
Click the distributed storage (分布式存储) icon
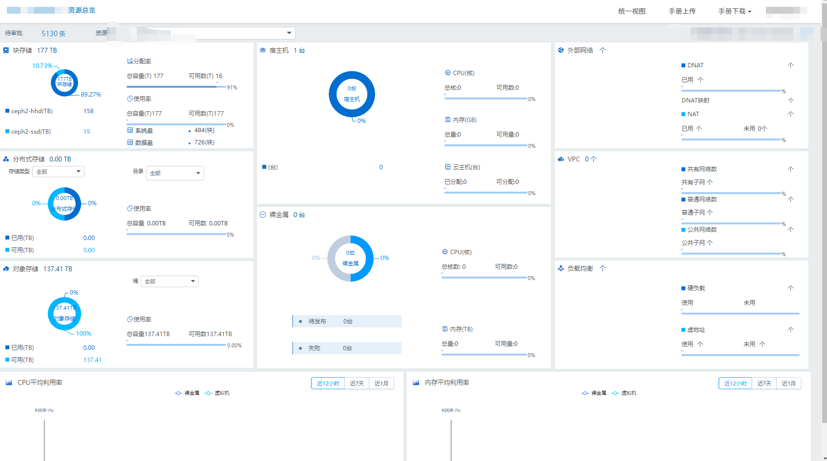coord(6,159)
